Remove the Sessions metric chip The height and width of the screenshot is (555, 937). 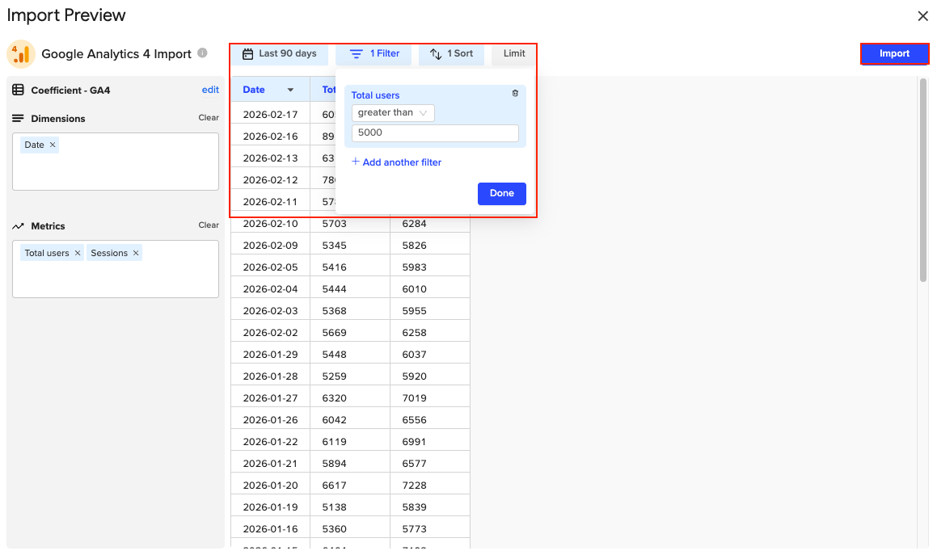point(135,252)
